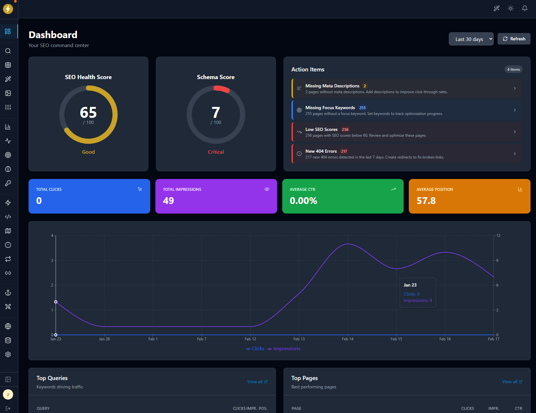
Task: Open the redirects manager icon in the sidebar
Action: click(8, 259)
